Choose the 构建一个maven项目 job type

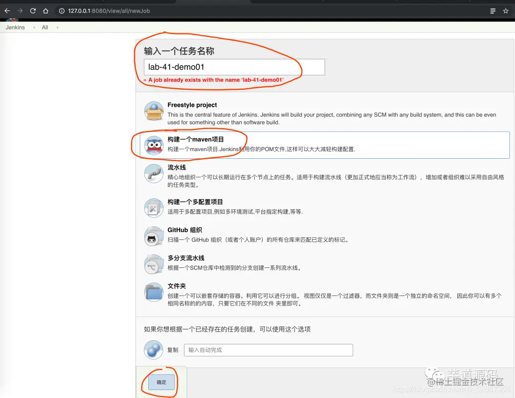pyautogui.click(x=196, y=139)
